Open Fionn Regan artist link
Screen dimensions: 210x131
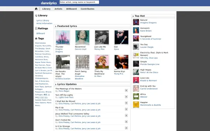click(64, 91)
